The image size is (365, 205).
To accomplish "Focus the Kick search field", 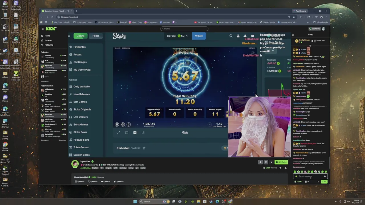I will 184,29.
